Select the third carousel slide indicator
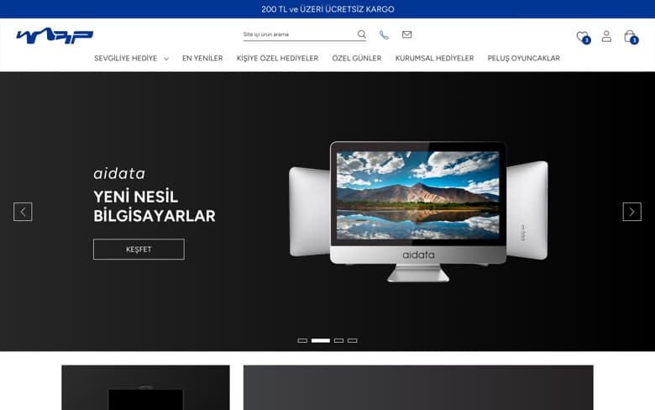The image size is (655, 410). click(338, 340)
